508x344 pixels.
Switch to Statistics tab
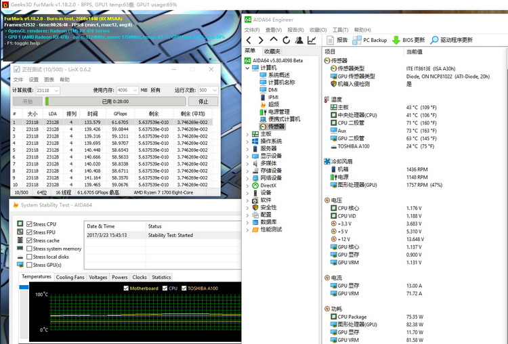[x=161, y=277]
